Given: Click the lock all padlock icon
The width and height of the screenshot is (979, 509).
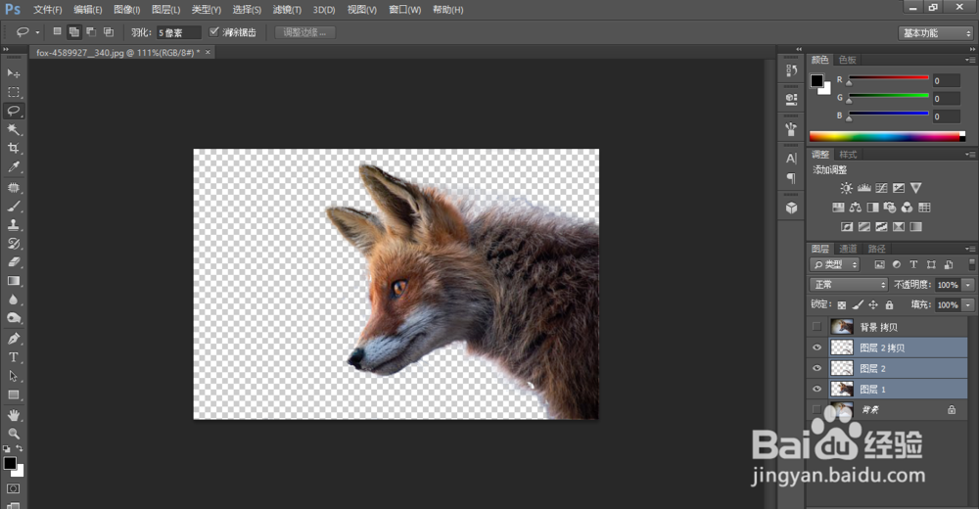Looking at the screenshot, I should point(889,305).
